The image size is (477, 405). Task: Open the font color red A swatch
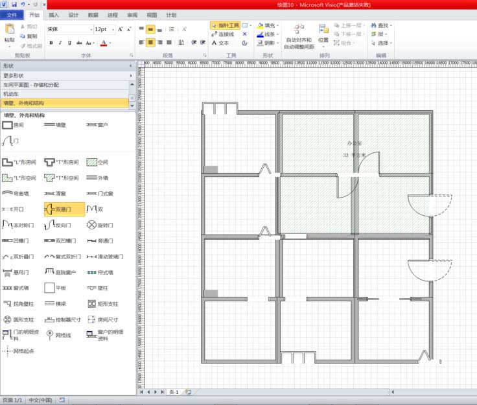tap(104, 43)
